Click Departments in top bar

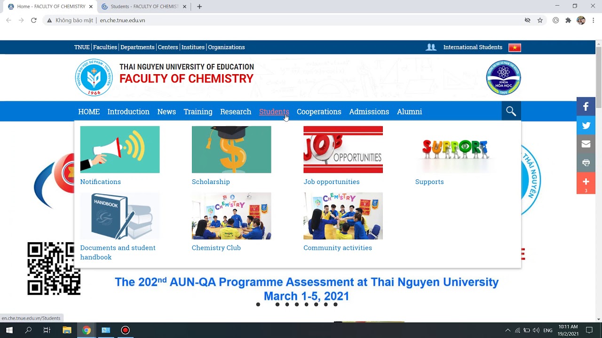click(x=137, y=47)
